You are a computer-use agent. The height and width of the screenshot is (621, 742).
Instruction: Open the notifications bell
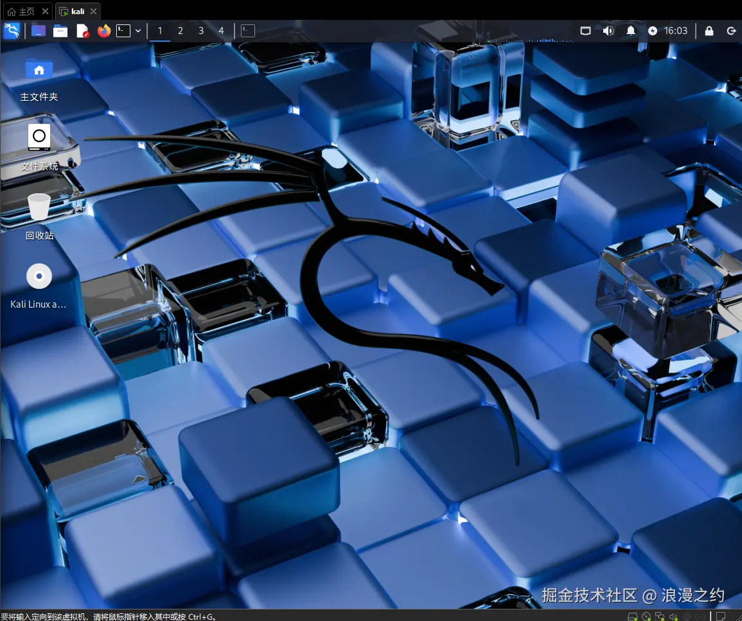pos(631,31)
